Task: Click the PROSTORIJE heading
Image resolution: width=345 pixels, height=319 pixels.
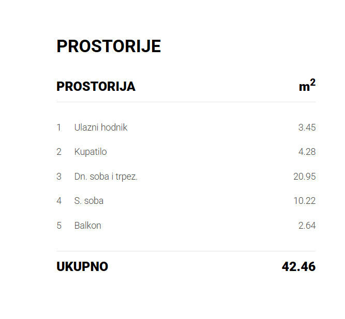Action: pos(109,46)
